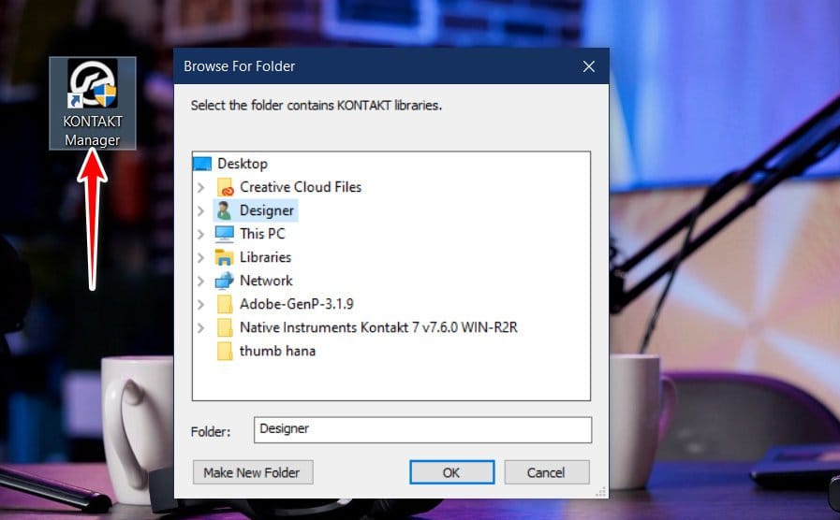Screen dimensions: 840x520
Task: Close the Browse For Folder dialog
Action: coord(589,66)
